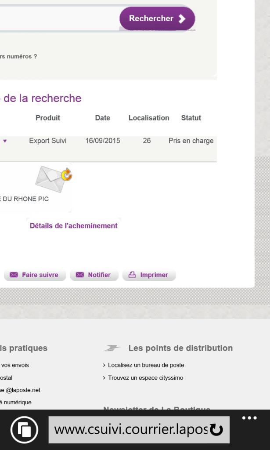Click the Notifier button
The height and width of the screenshot is (450, 270).
[94, 275]
